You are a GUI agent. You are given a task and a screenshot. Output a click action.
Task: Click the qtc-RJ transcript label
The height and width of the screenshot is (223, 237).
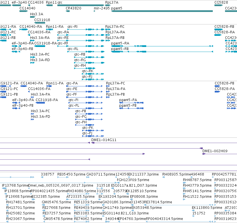[x=87, y=77]
